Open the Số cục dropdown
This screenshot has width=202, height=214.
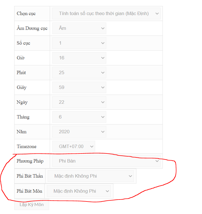(x=79, y=43)
